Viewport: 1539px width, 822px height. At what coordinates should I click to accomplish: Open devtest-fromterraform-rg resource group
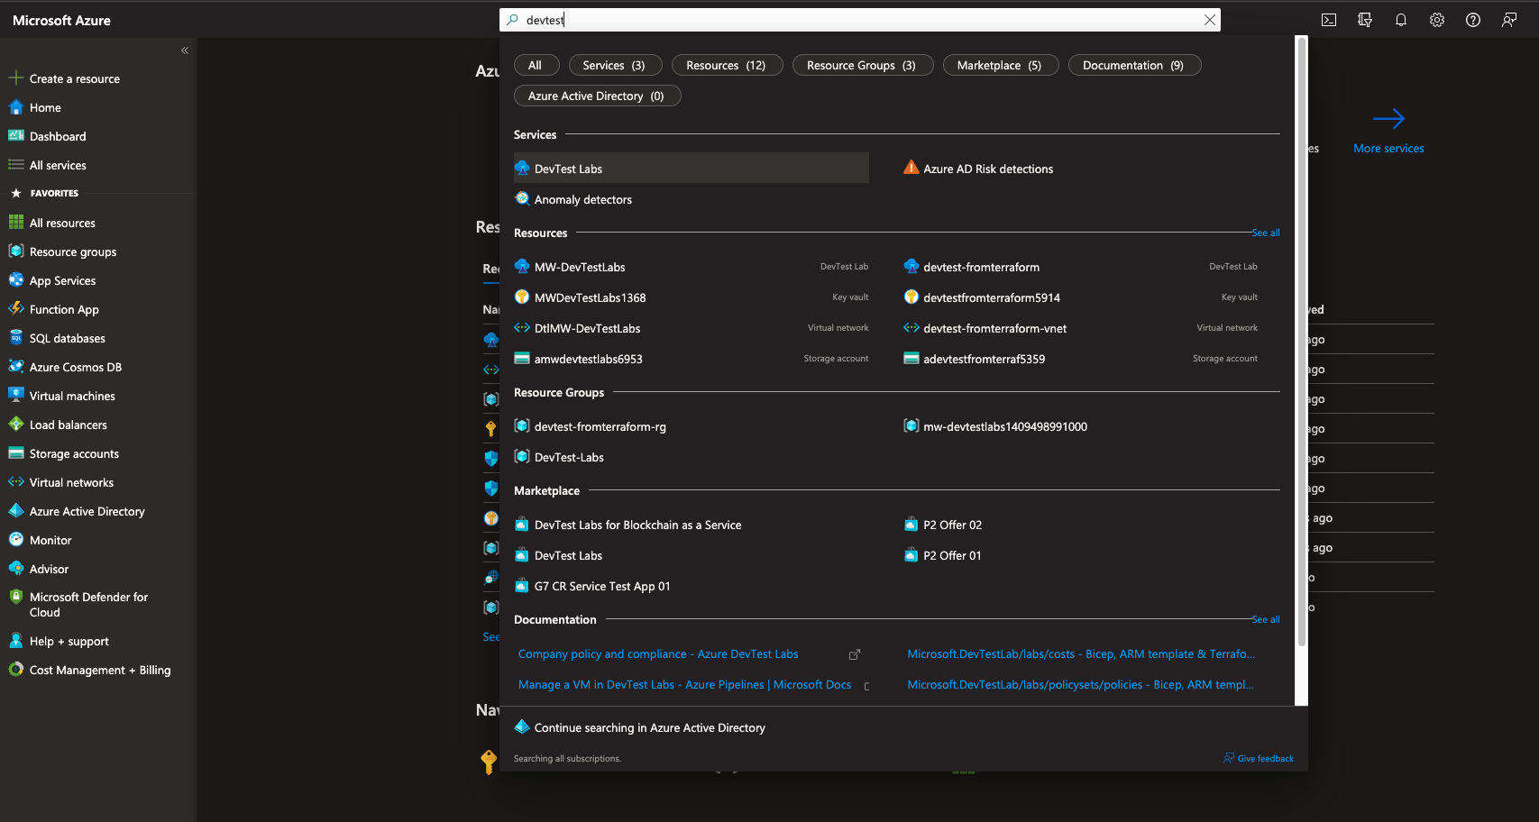(x=600, y=426)
